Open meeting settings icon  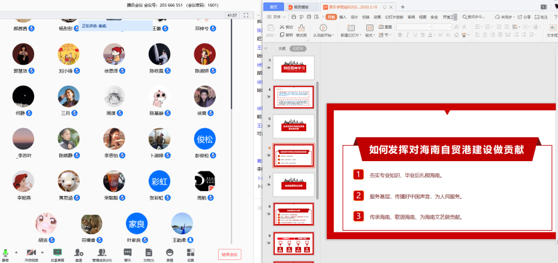tap(191, 253)
